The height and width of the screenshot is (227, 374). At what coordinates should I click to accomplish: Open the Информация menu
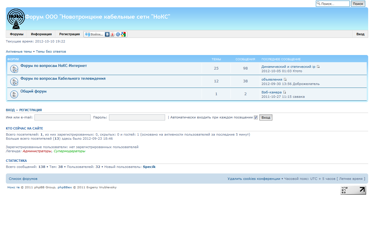41,34
